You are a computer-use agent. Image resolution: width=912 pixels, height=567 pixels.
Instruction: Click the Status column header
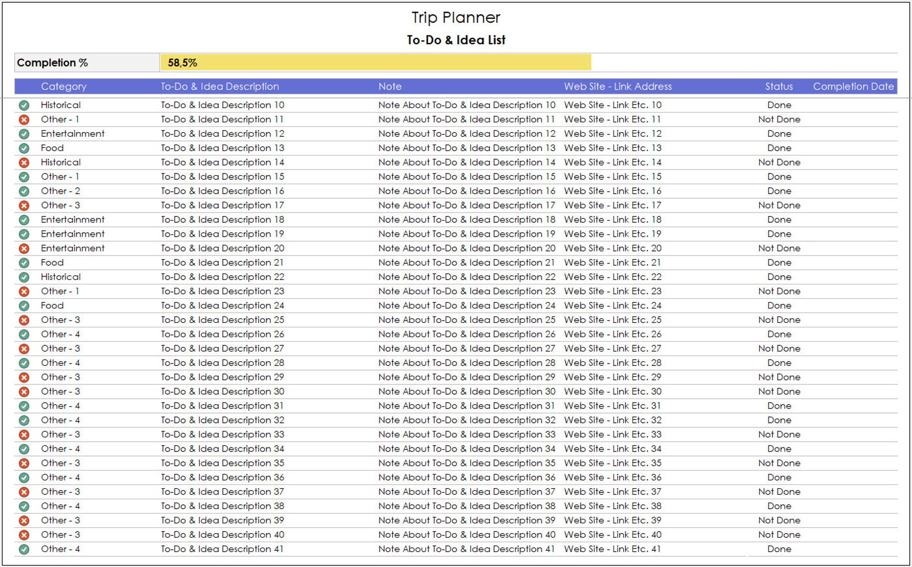779,86
